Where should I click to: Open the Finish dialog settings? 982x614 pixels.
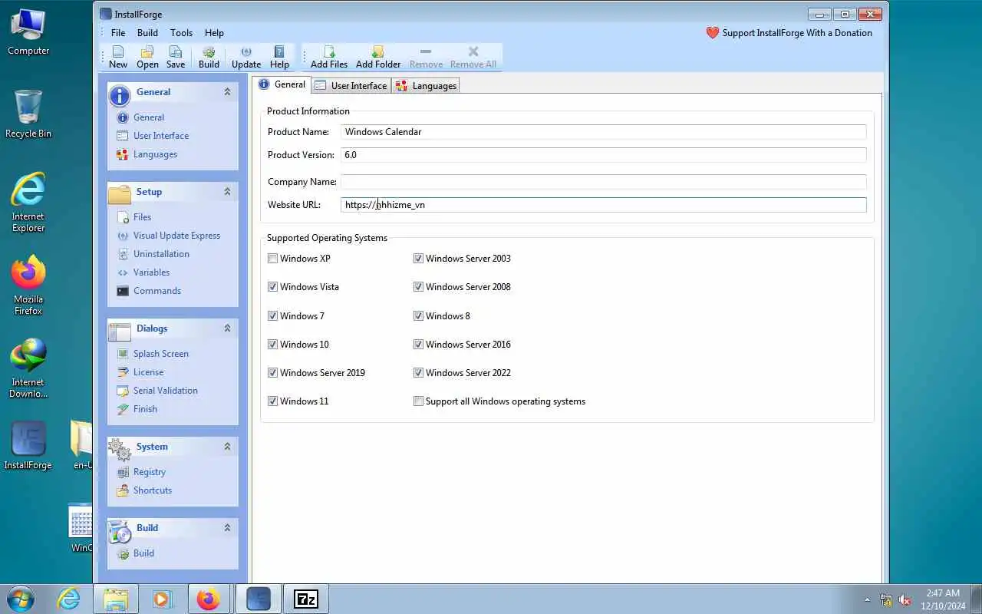[145, 409]
